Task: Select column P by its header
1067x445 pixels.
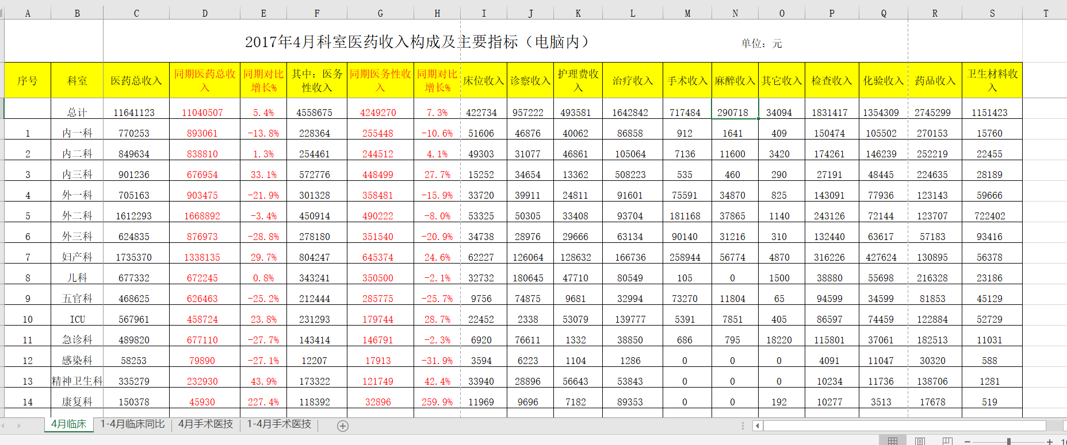Action: coord(832,13)
